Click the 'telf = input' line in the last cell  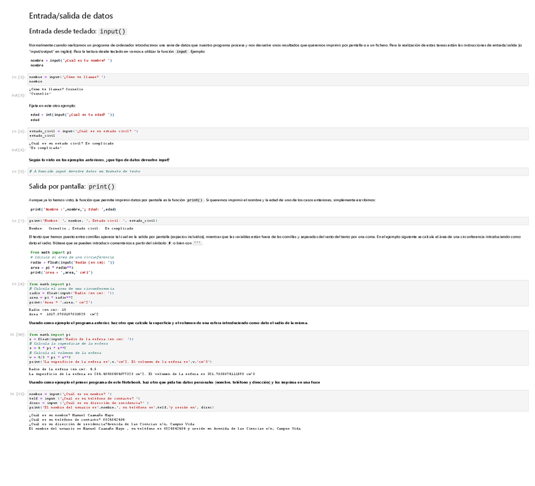click(x=85, y=398)
